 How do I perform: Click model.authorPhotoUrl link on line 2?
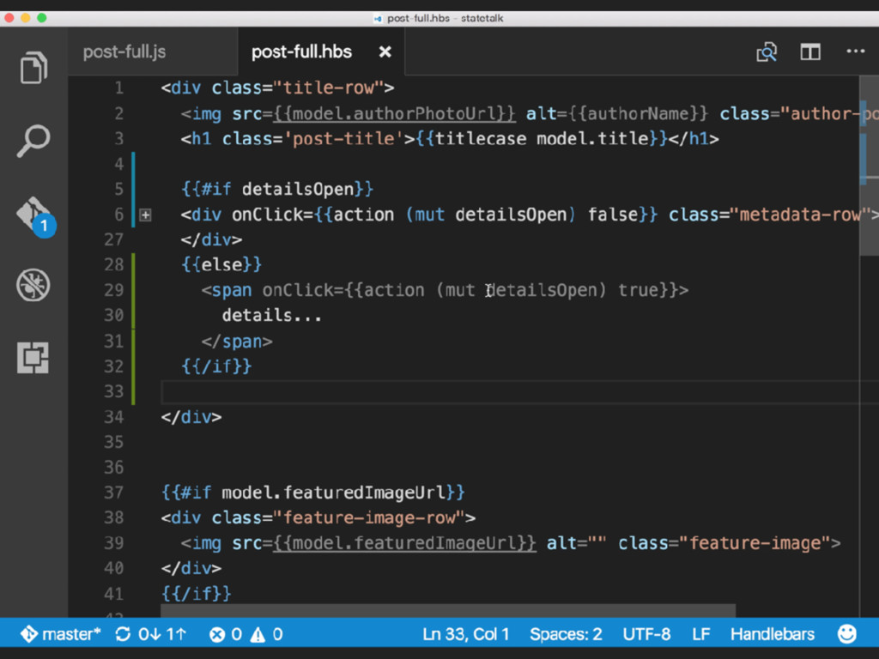pyautogui.click(x=394, y=114)
